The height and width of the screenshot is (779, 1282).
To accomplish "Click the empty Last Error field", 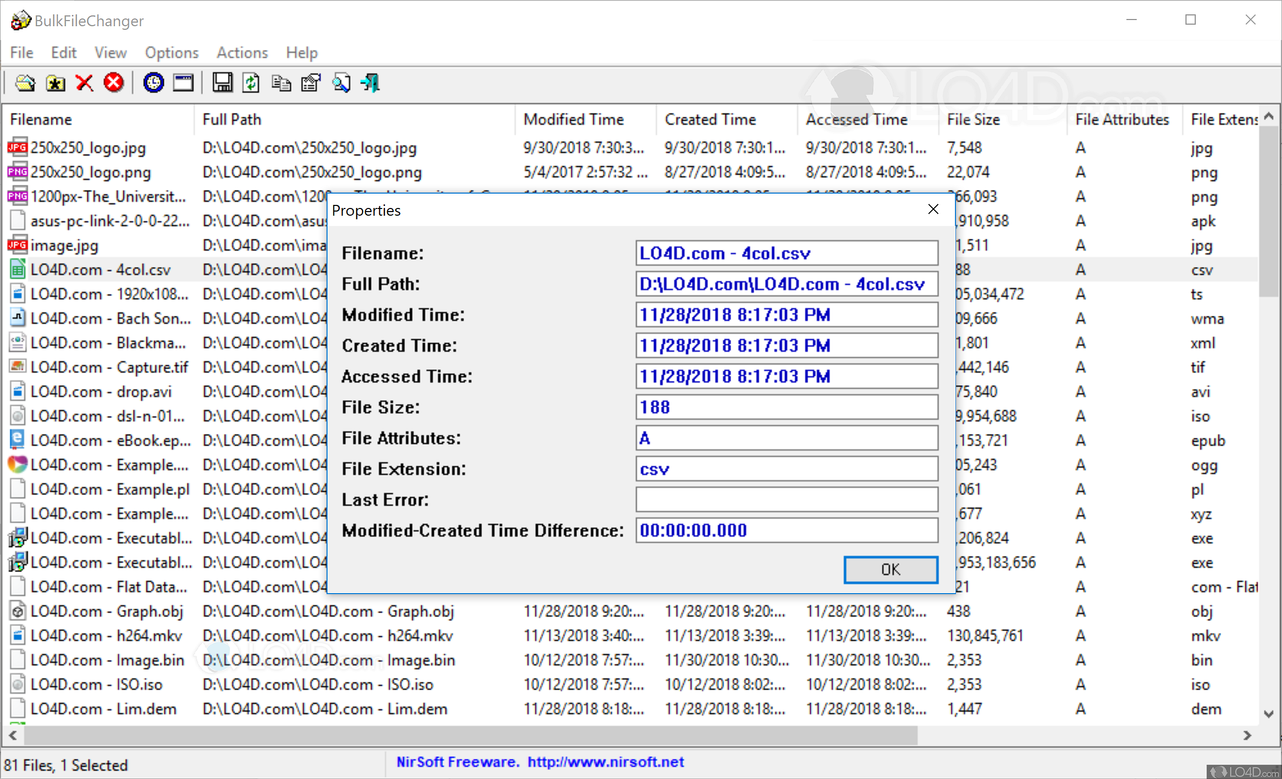I will click(787, 500).
